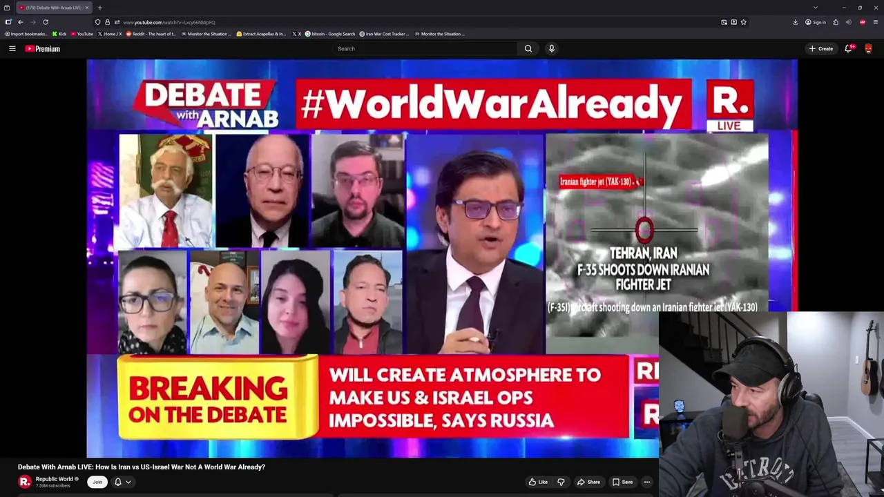Open the Republic World channel name
Screen dimensions: 884x497
55,479
